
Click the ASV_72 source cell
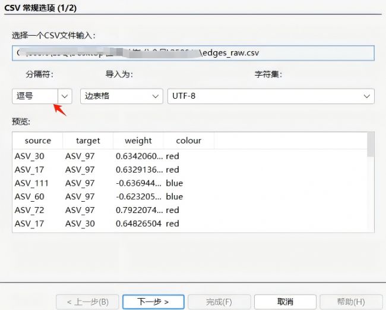click(x=29, y=211)
